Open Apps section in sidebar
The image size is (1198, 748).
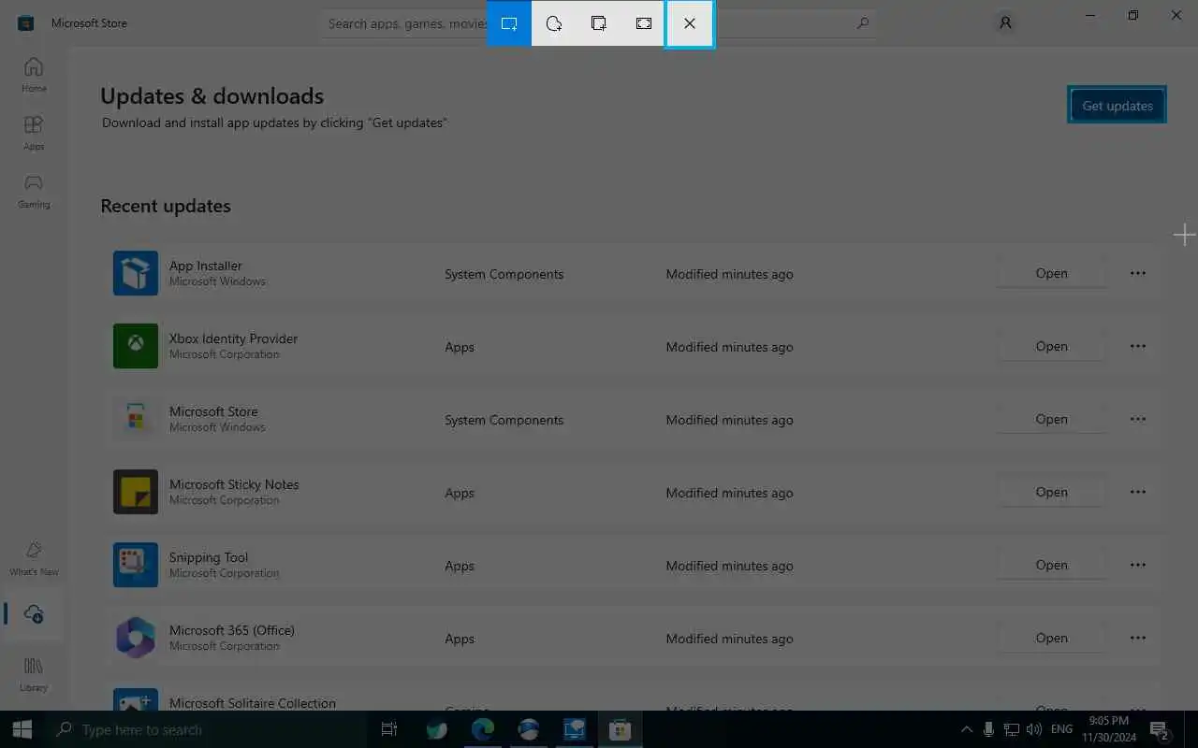(34, 133)
